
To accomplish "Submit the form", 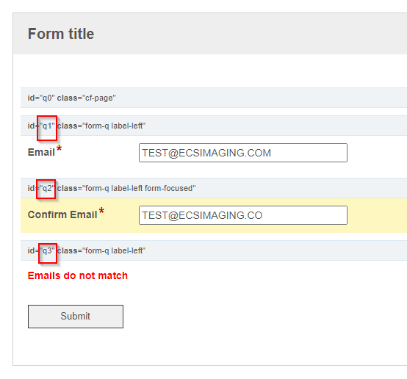I will (x=76, y=317).
